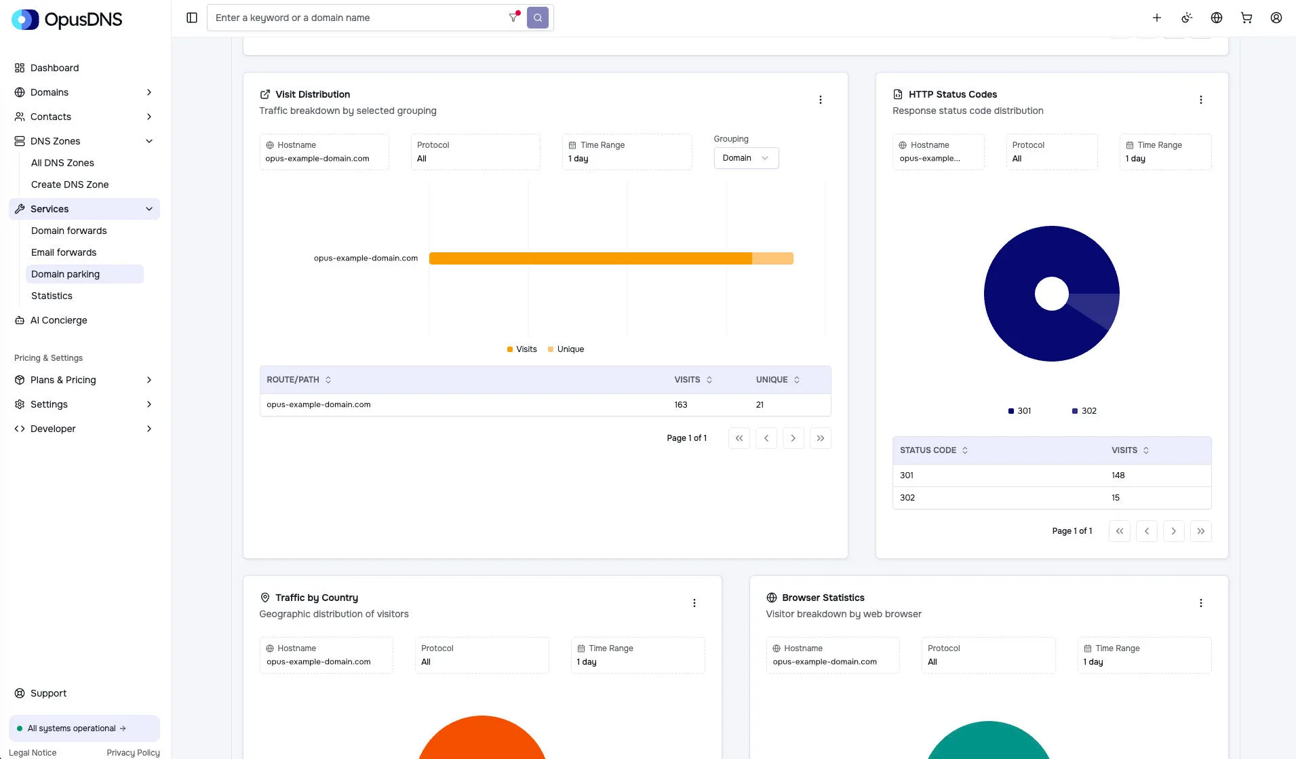Toggle the Visits legend under Visit Distribution
1296x759 pixels.
pos(522,349)
